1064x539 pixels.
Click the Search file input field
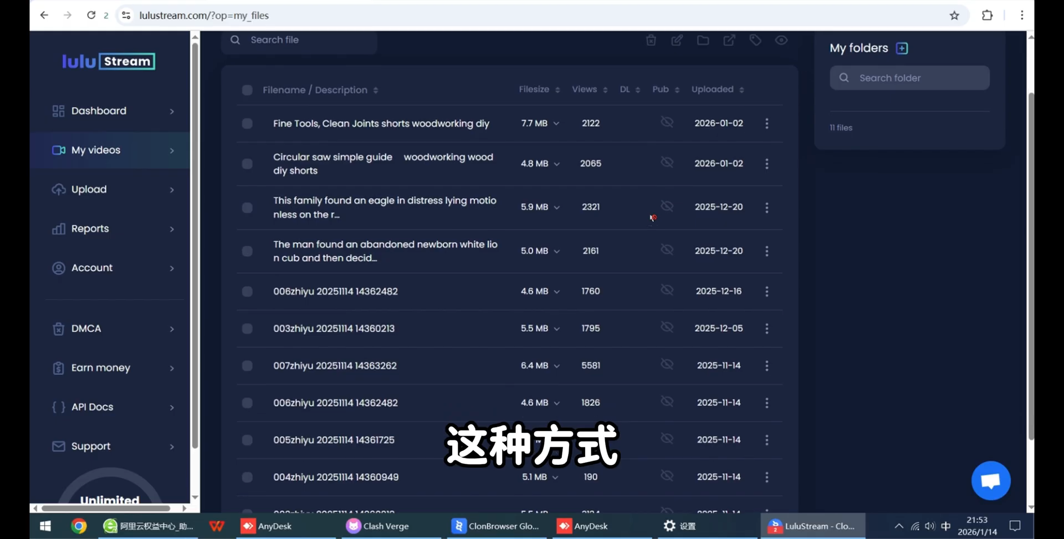pos(299,40)
